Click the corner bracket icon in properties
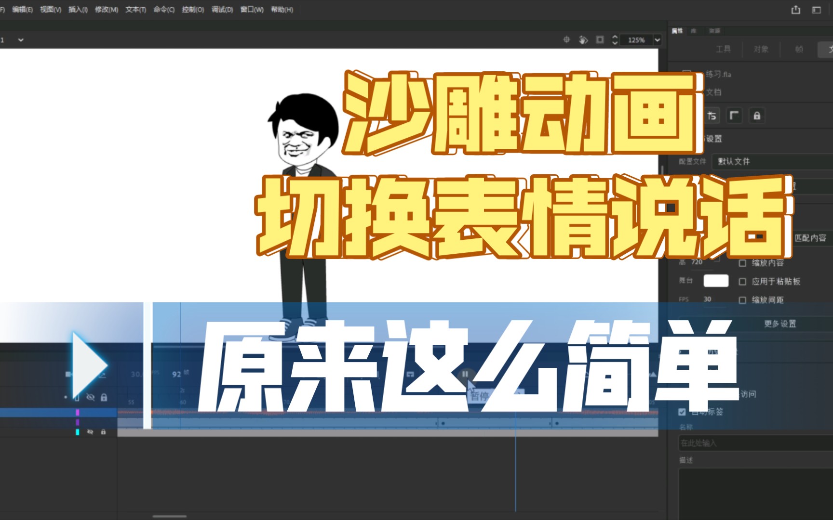Image resolution: width=833 pixels, height=520 pixels. coord(734,116)
